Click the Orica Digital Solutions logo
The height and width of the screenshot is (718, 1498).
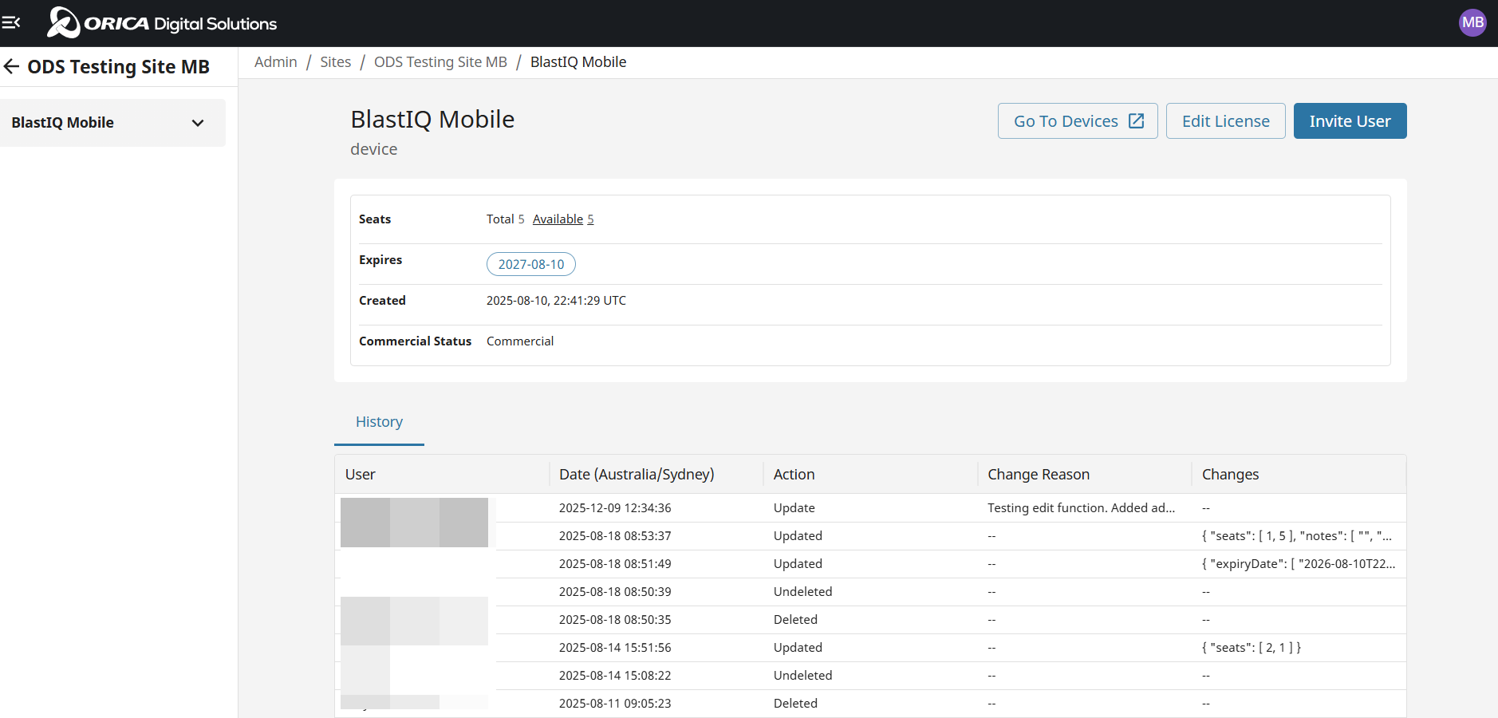coord(162,23)
